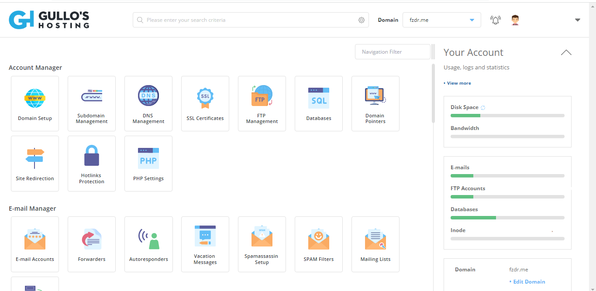Open FTP Management

(262, 104)
